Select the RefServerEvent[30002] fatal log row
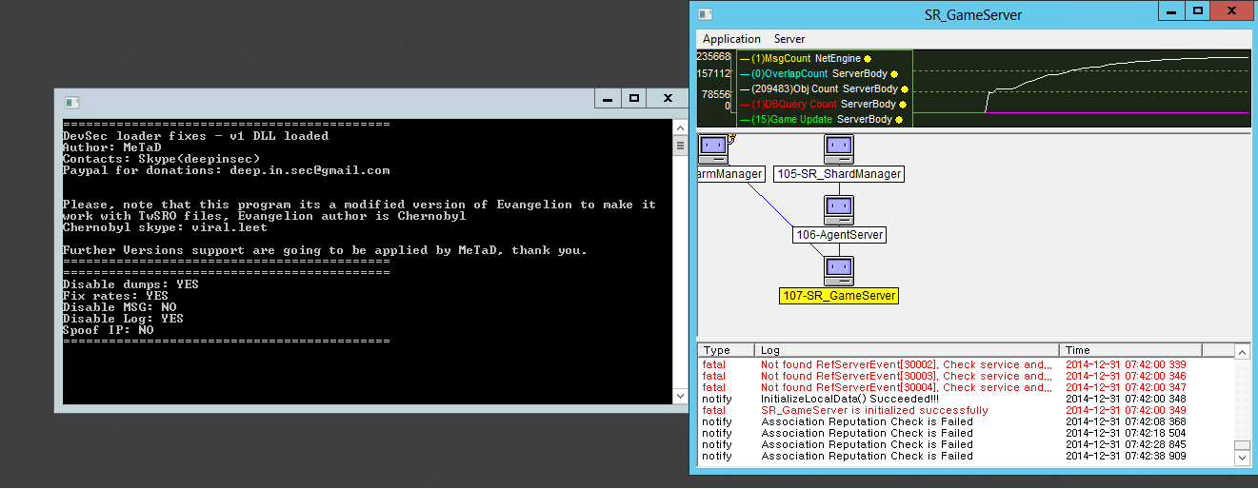This screenshot has width=1258, height=489. (x=966, y=364)
